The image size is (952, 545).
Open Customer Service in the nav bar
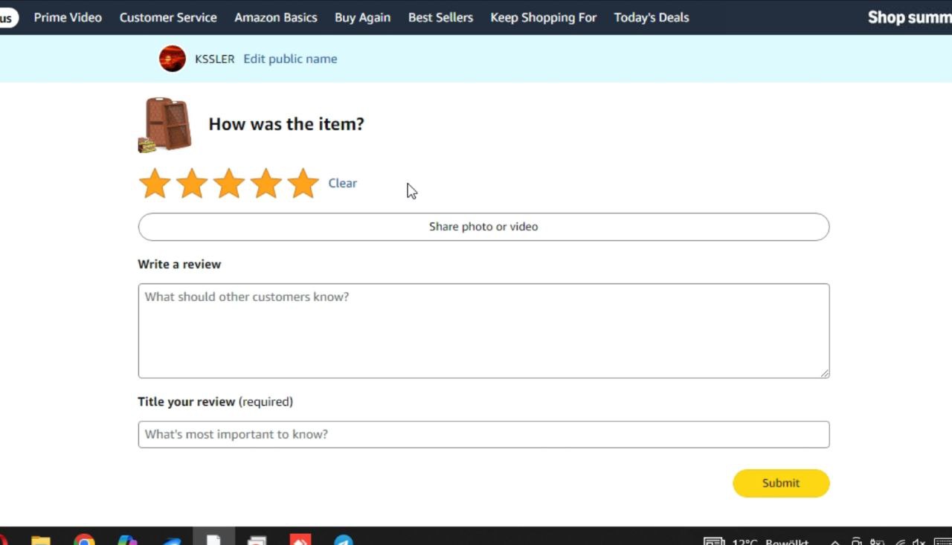168,17
